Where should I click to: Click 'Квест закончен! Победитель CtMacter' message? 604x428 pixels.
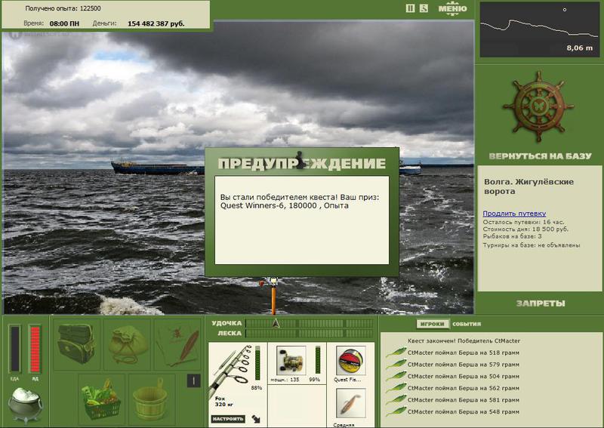(464, 341)
